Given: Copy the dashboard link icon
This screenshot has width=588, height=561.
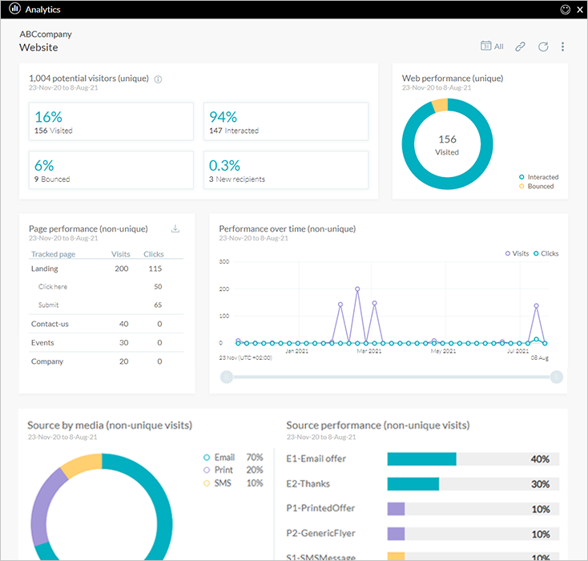Looking at the screenshot, I should click(520, 46).
